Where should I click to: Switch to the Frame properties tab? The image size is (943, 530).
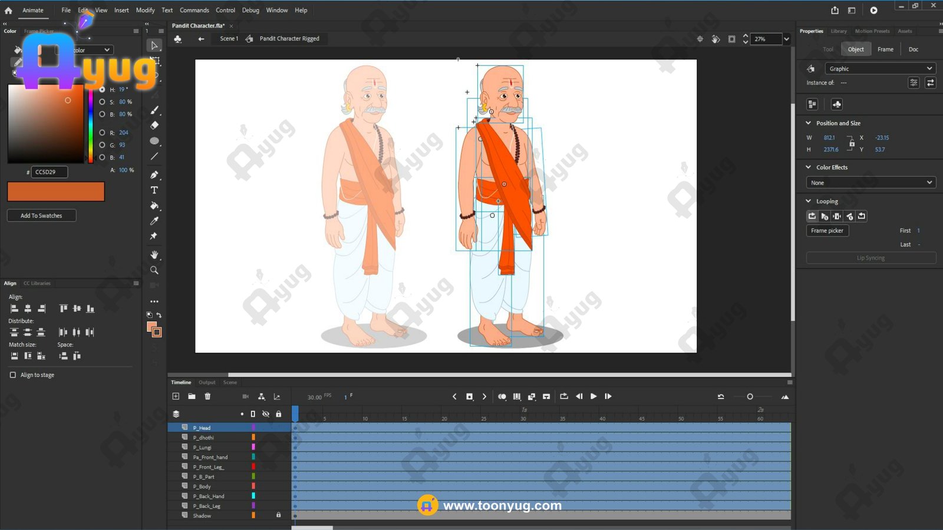point(885,49)
